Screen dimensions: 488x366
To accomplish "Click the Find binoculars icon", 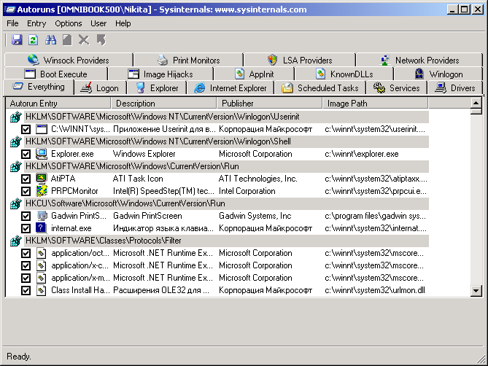I will [51, 40].
